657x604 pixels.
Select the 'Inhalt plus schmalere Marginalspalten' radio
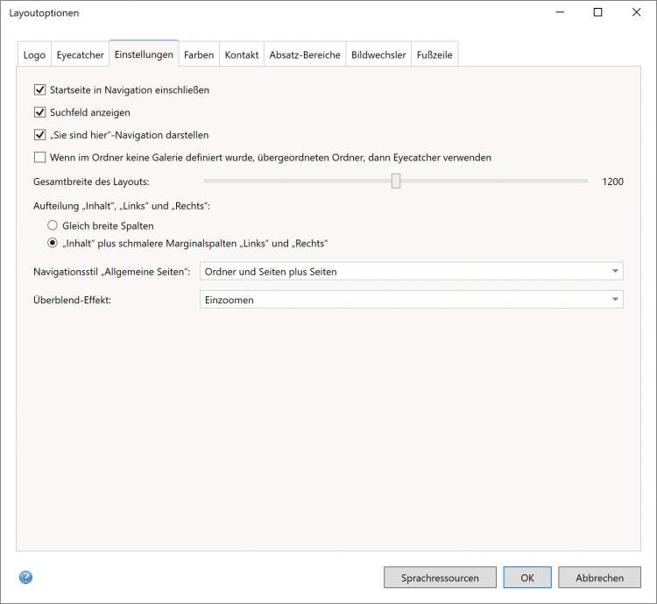(x=53, y=243)
